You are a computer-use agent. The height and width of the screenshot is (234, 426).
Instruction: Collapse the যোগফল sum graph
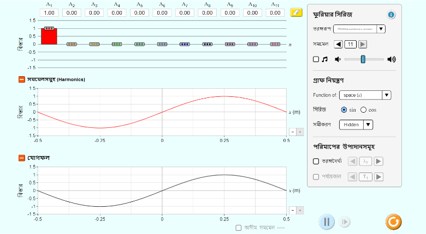22,158
